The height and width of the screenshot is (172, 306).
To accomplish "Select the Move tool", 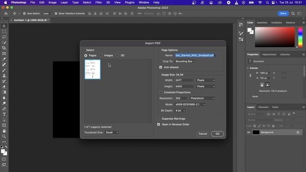I will pyautogui.click(x=4, y=26).
